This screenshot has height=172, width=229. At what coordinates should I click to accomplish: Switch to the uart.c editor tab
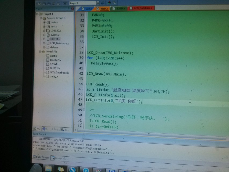click(x=88, y=9)
